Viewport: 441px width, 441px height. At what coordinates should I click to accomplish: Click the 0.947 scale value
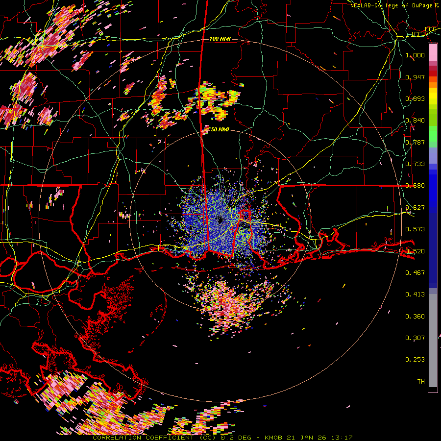coord(415,77)
